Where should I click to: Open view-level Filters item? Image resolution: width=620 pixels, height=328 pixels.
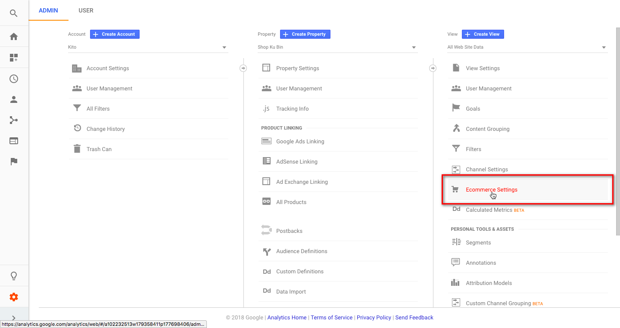pos(528,149)
